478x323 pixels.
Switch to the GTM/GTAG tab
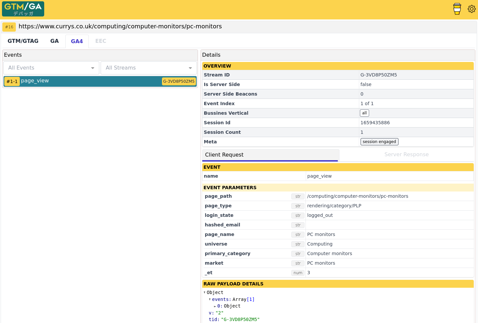point(23,41)
